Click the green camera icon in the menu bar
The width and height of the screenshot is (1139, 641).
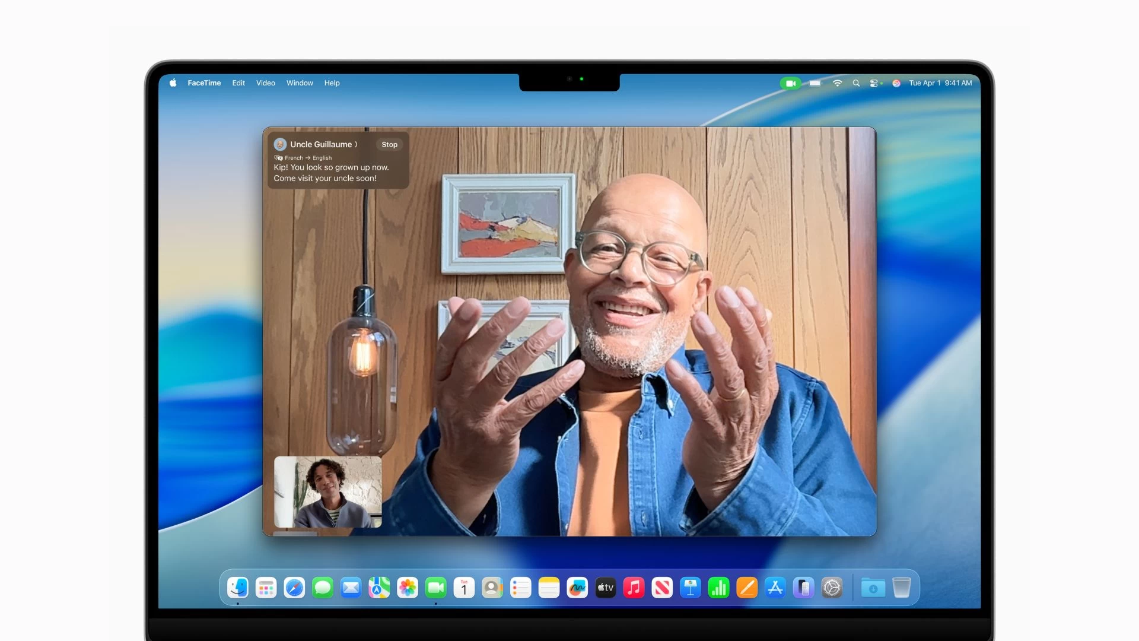coord(791,83)
